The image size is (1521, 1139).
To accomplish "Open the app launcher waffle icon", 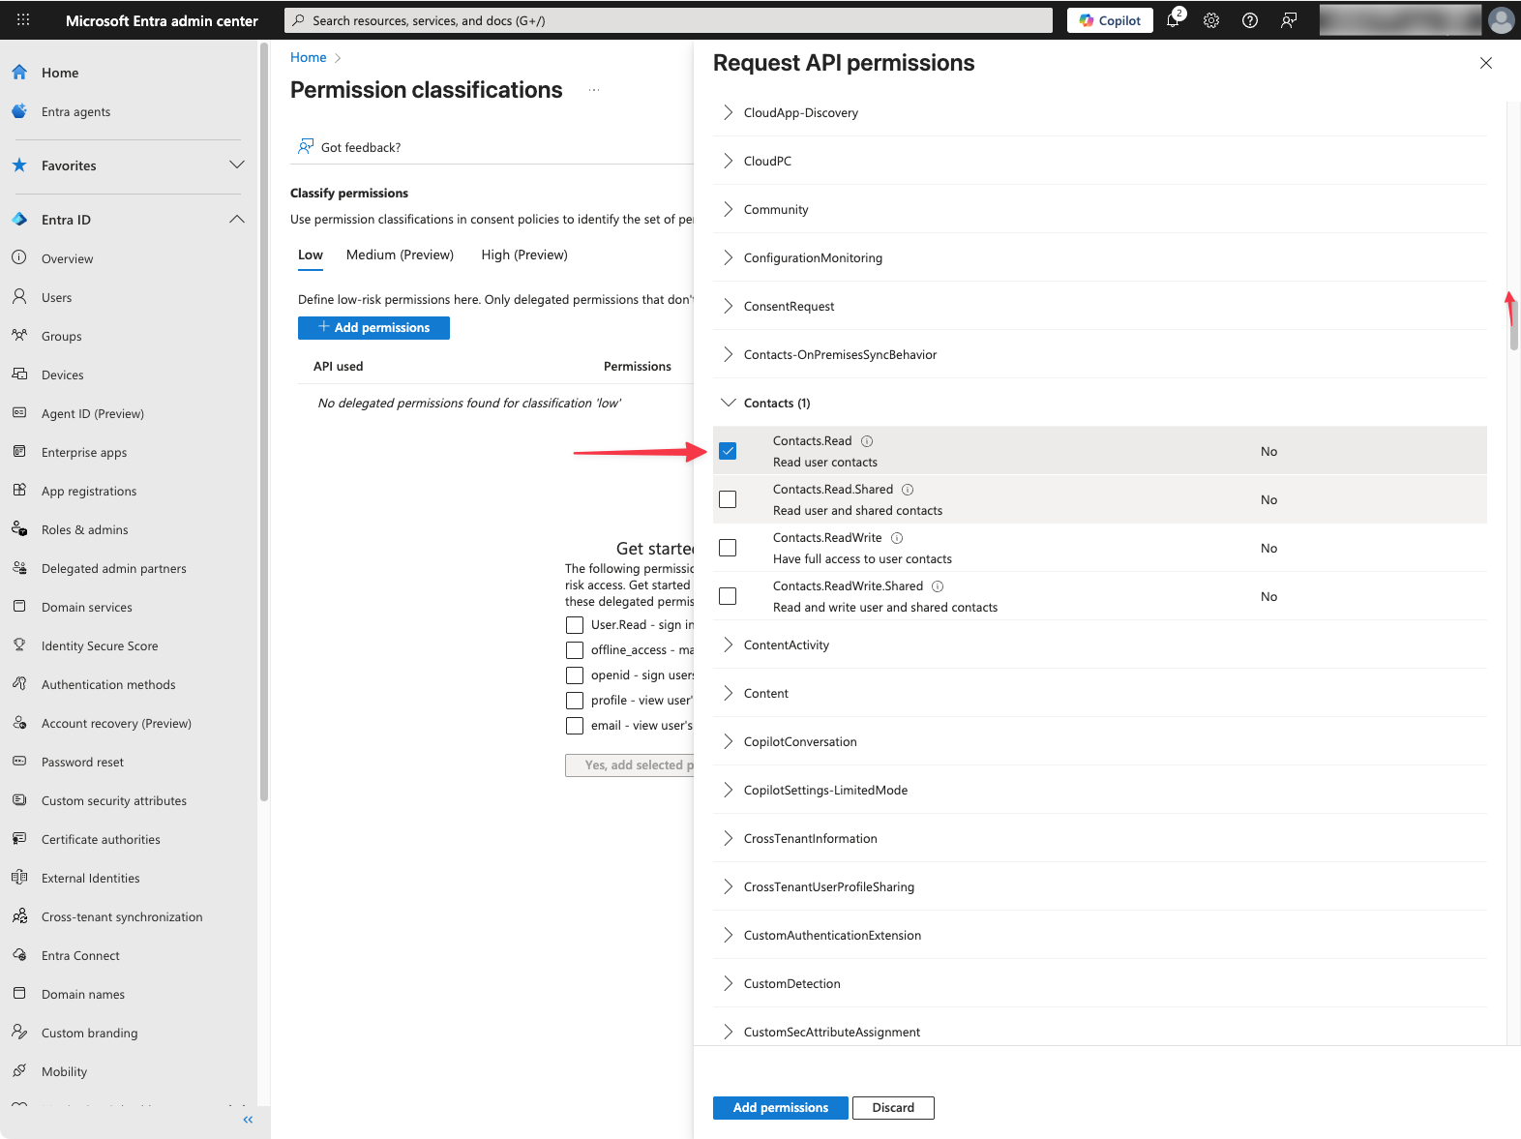I will (x=23, y=20).
